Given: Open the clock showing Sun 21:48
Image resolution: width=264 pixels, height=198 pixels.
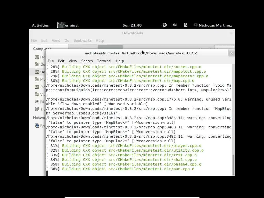Looking at the screenshot, I should click(132, 25).
